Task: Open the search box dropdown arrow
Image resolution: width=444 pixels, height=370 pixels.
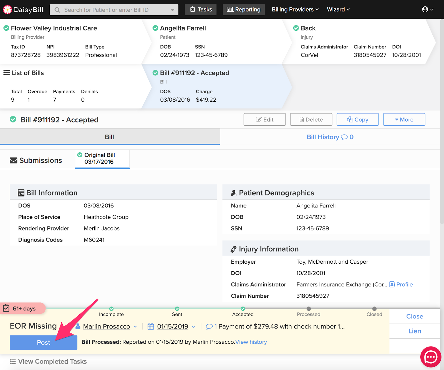Action: point(173,10)
